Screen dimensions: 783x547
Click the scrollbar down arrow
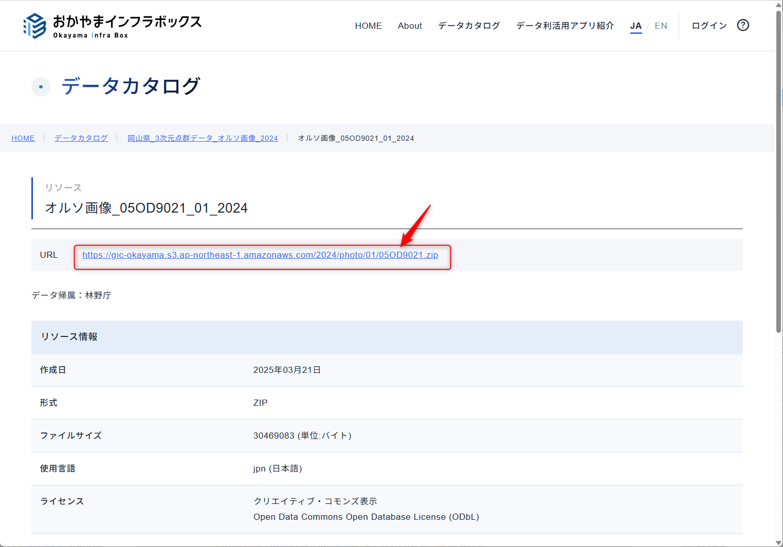tap(778, 542)
